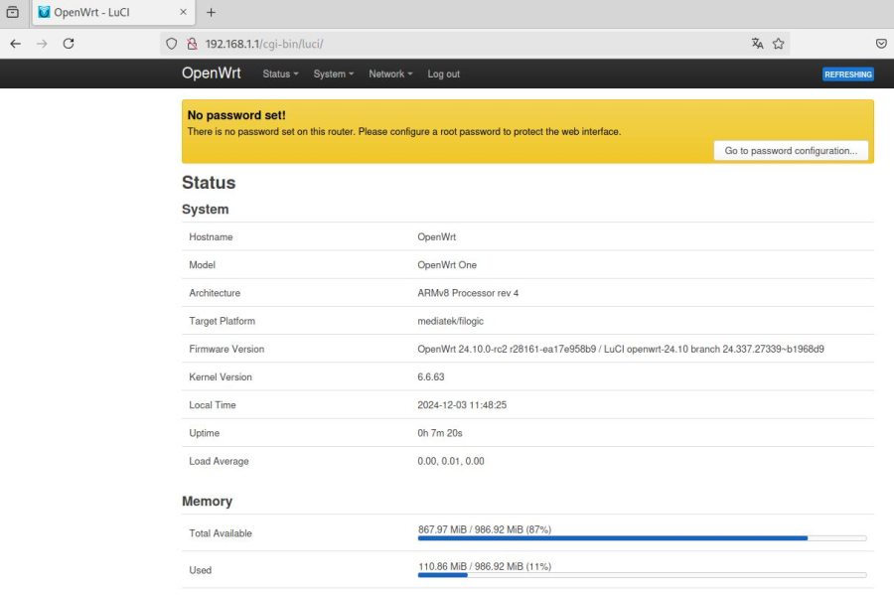Expand the System dropdown menu
The height and width of the screenshot is (595, 894).
[333, 74]
